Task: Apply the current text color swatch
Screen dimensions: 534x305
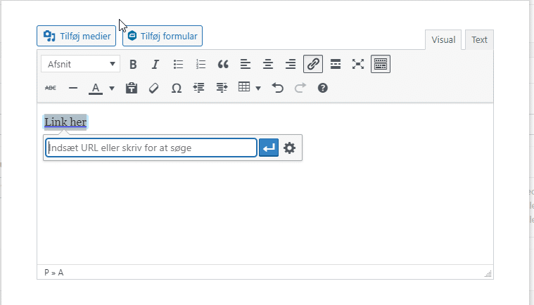Action: point(96,89)
